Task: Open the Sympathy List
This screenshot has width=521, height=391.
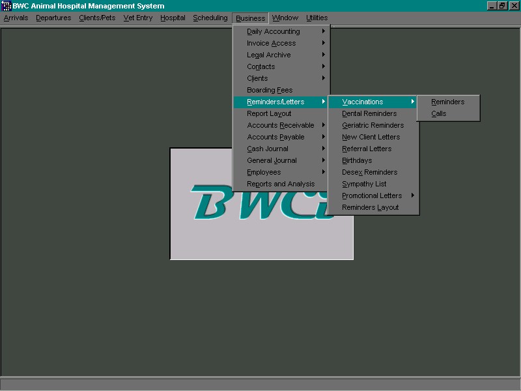Action: point(373,184)
